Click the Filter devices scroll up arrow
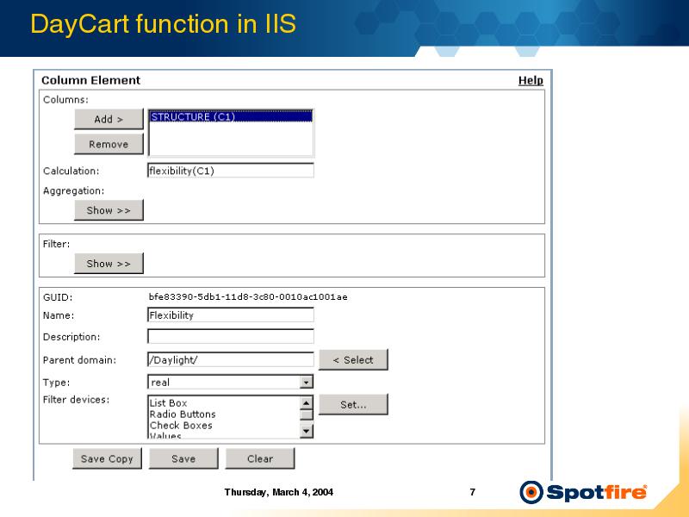This screenshot has height=517, width=689. click(307, 402)
